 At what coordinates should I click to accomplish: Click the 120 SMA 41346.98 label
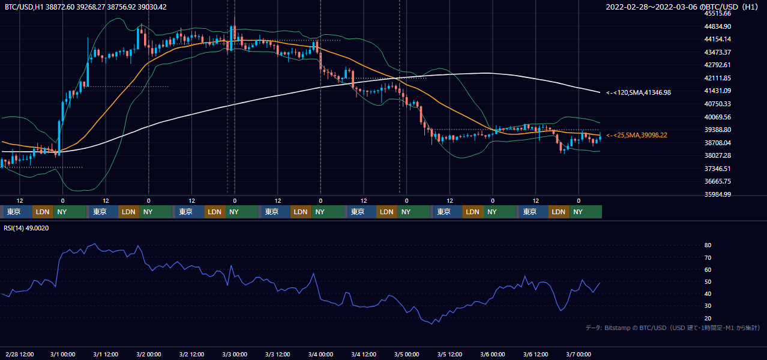tap(637, 92)
